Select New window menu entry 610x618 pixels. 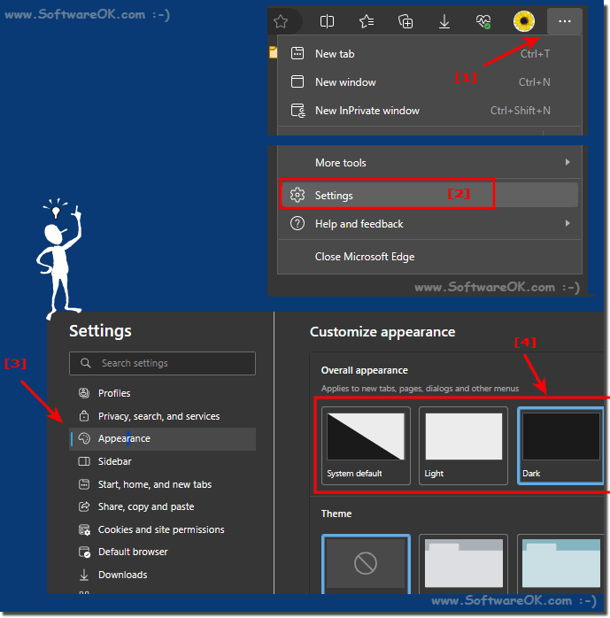click(429, 81)
